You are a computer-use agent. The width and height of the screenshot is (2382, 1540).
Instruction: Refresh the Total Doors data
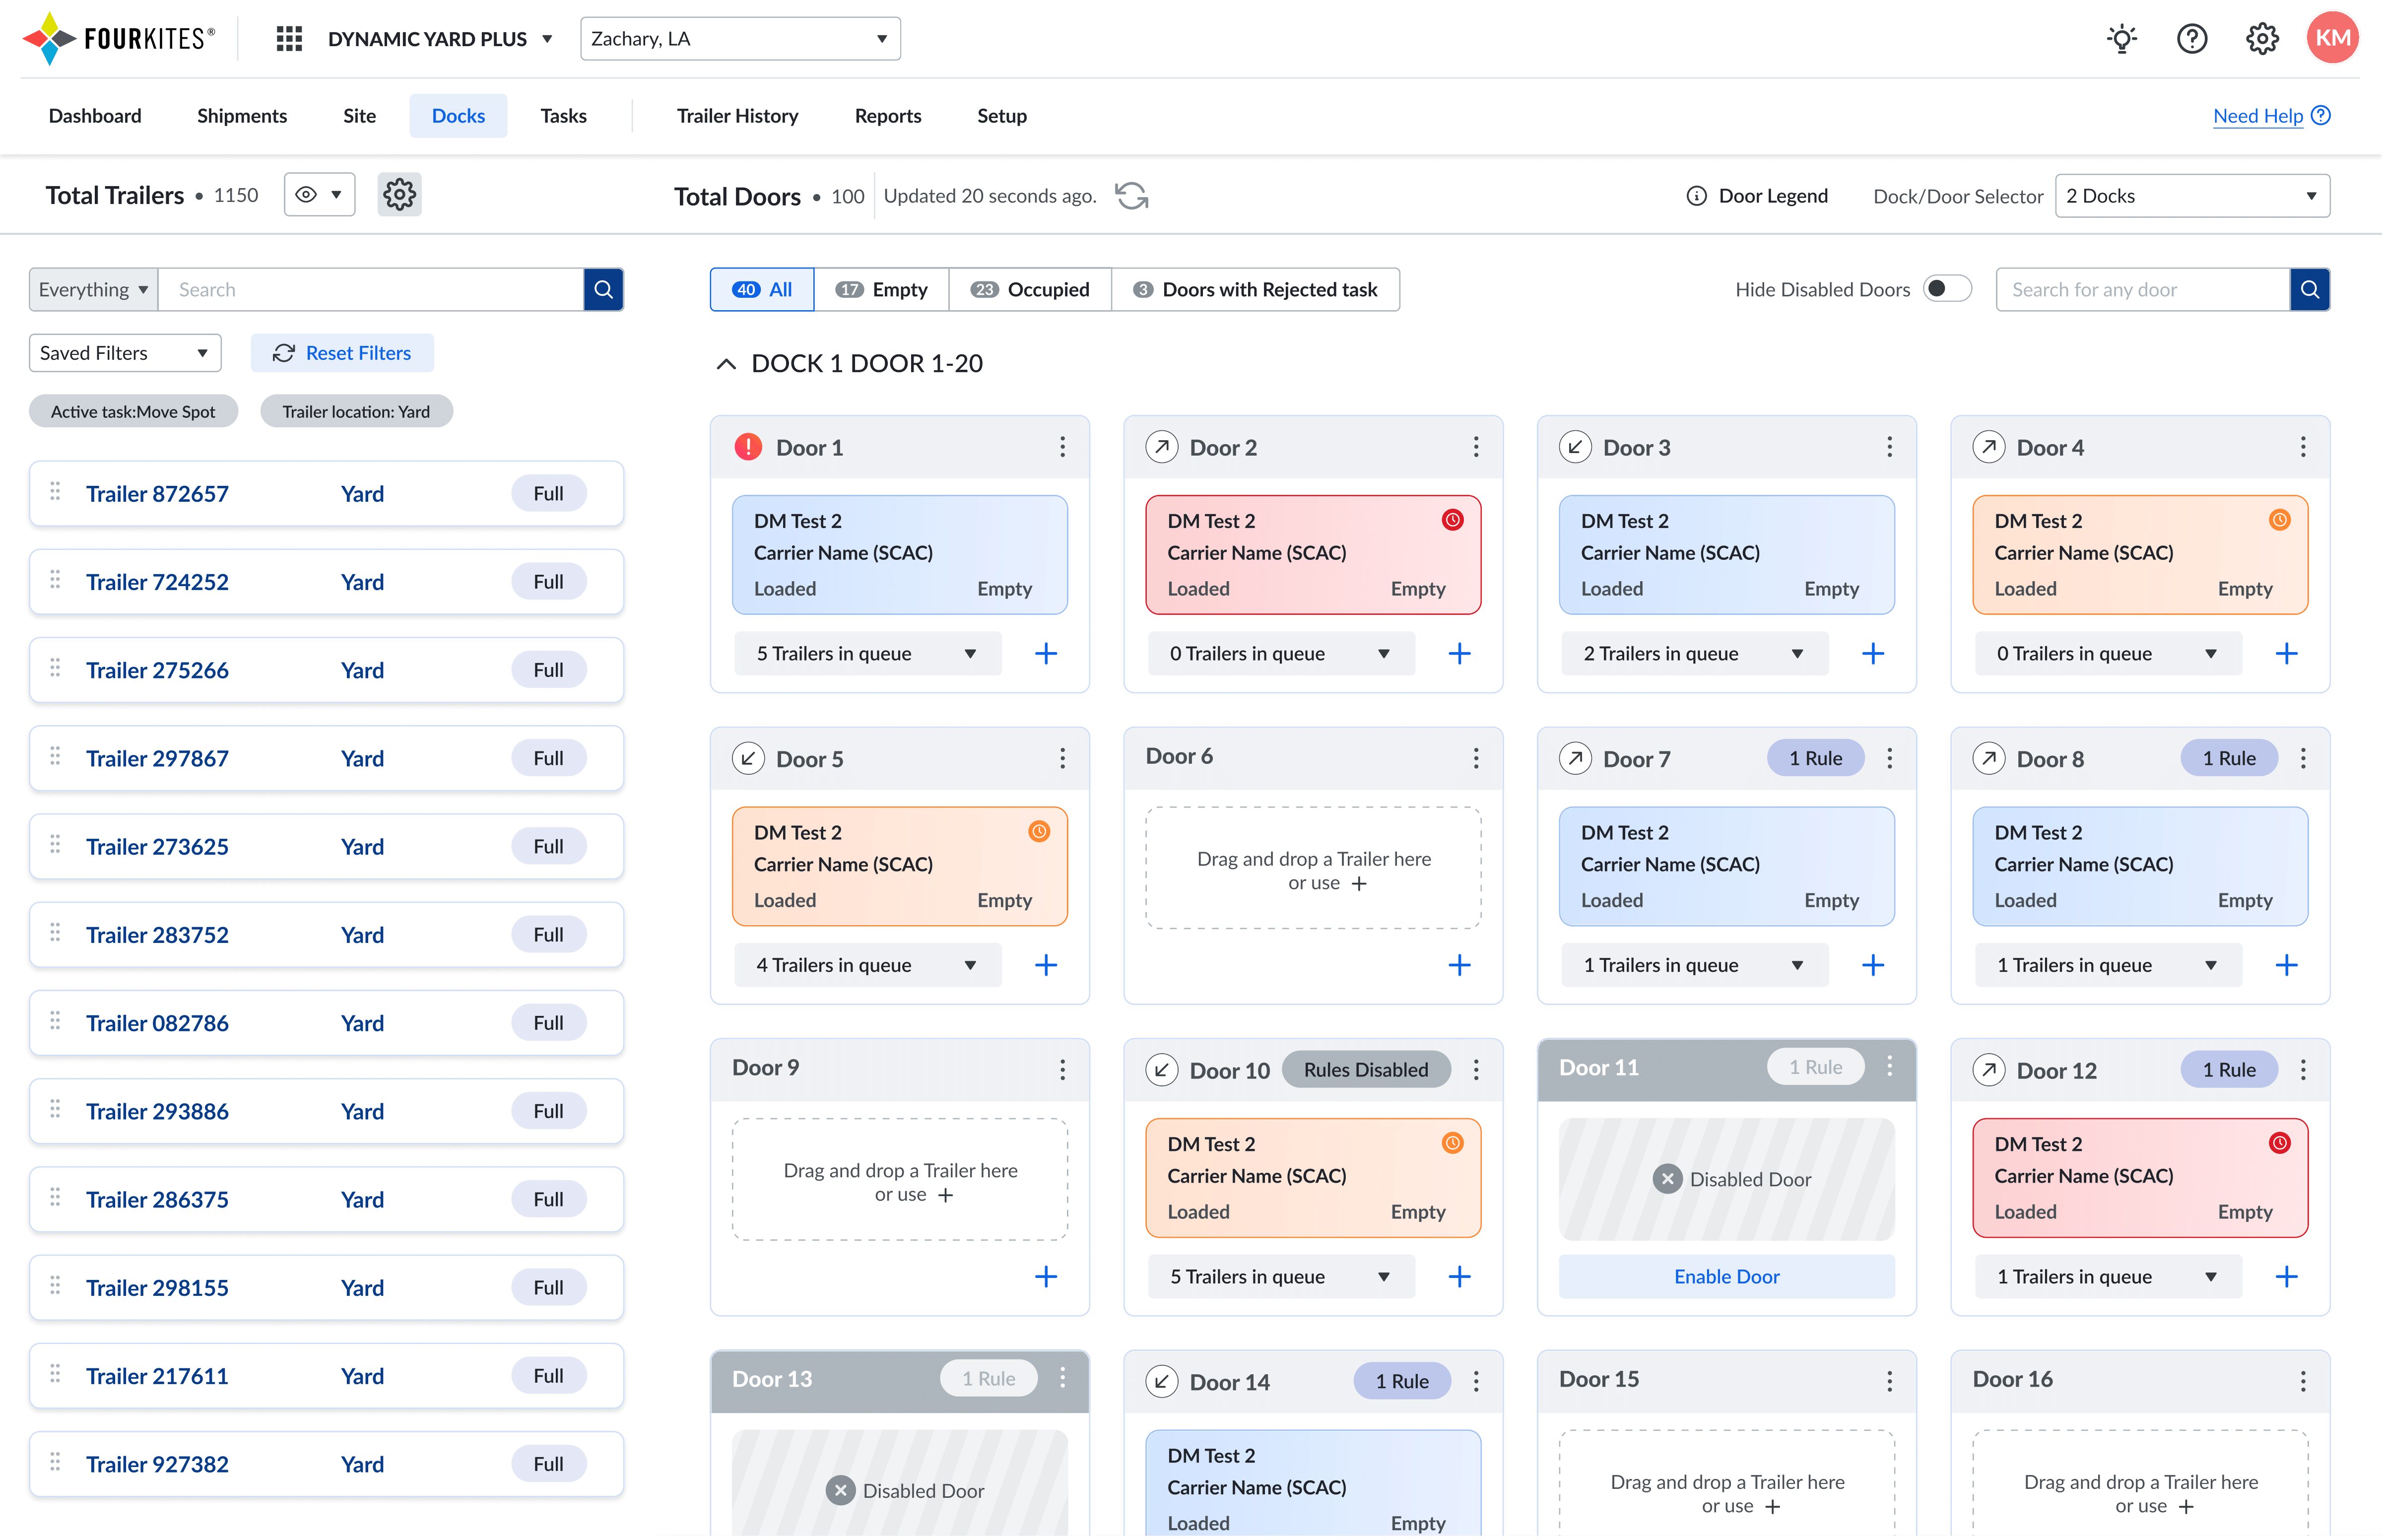[x=1131, y=196]
